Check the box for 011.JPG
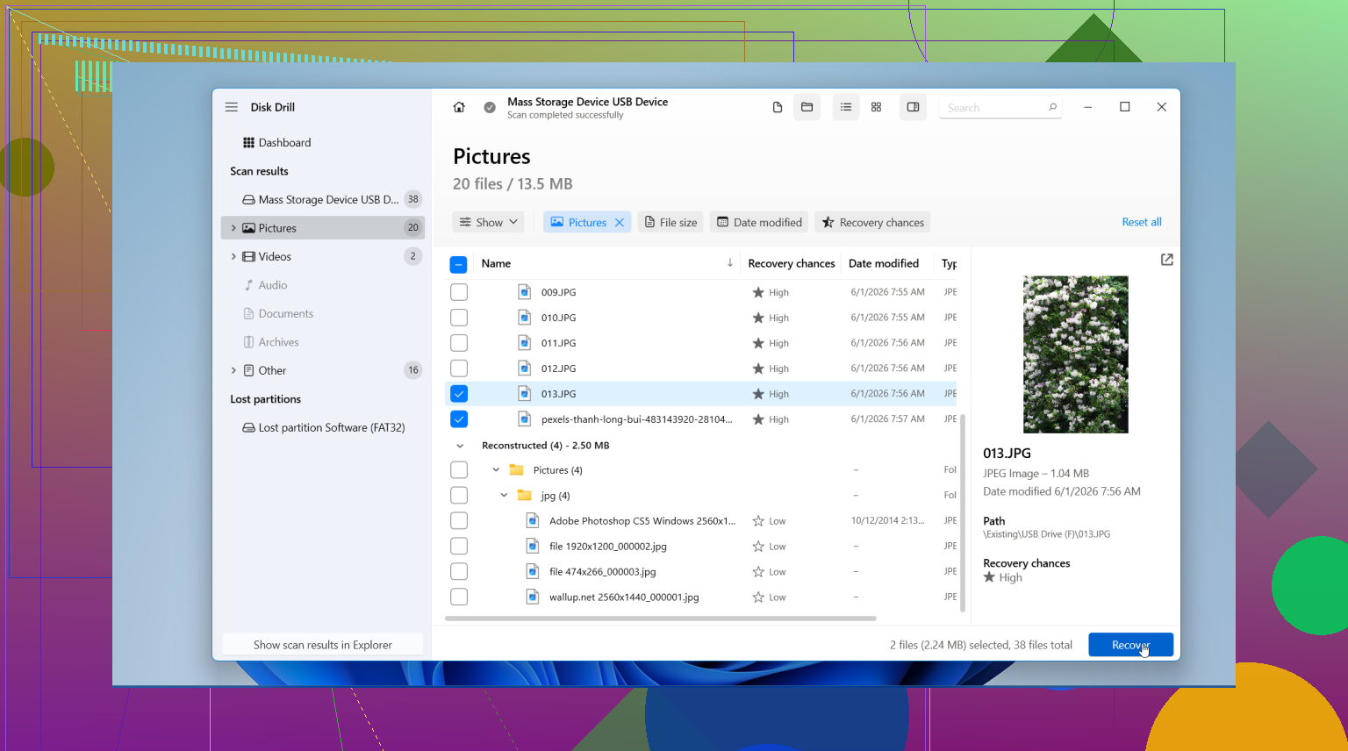The image size is (1348, 751). 459,343
